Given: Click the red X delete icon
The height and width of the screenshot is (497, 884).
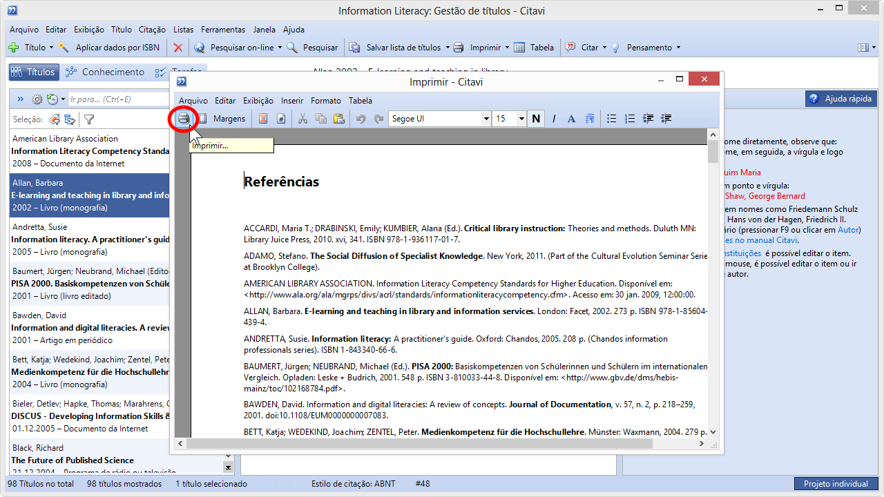Looking at the screenshot, I should pos(178,48).
